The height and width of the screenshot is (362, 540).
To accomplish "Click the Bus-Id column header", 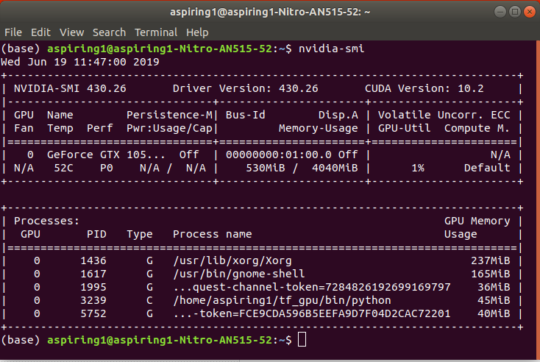I will click(x=245, y=115).
